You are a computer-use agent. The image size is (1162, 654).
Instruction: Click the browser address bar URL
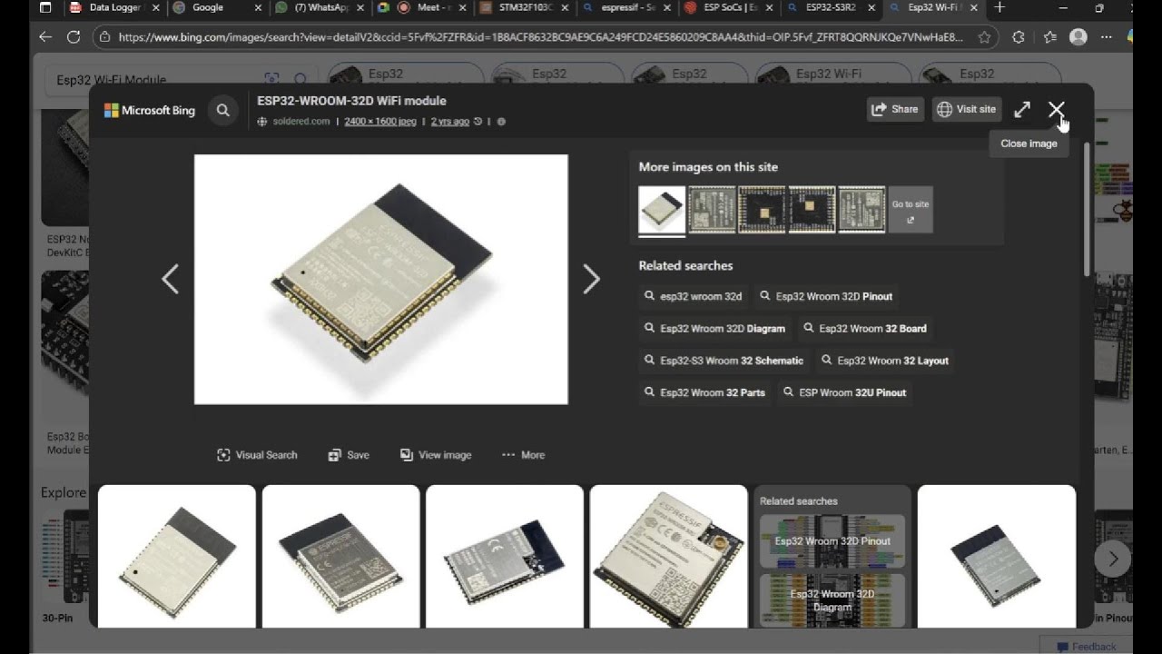[540, 37]
